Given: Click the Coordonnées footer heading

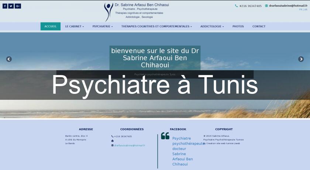Looking at the screenshot, I should 132,129.
